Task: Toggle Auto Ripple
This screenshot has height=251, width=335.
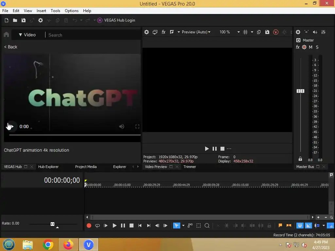Action: point(317,226)
